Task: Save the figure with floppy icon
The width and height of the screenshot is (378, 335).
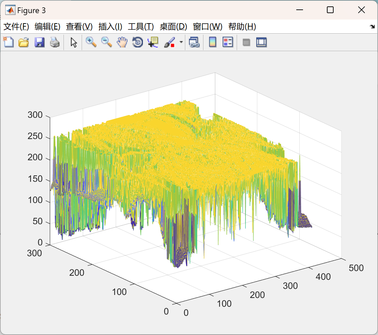Action: click(39, 42)
